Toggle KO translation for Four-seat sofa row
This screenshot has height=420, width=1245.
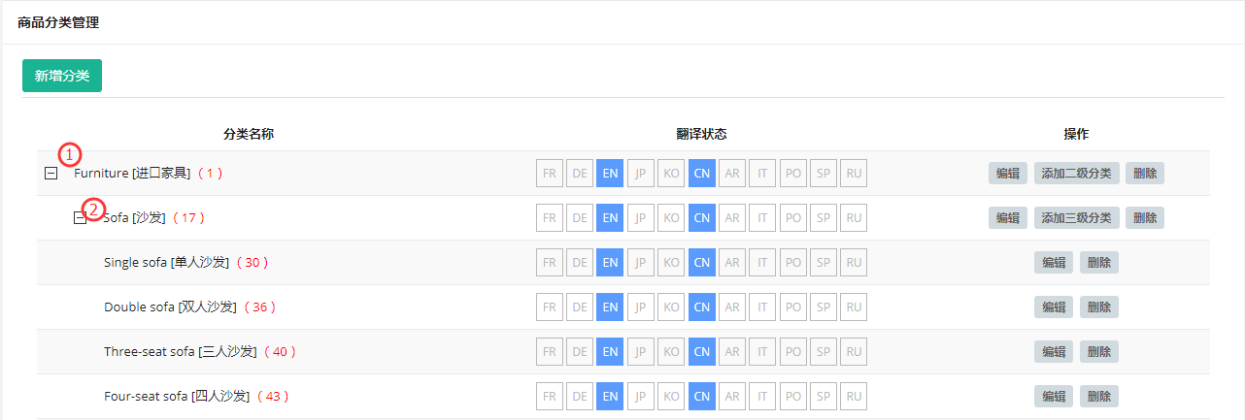point(671,397)
